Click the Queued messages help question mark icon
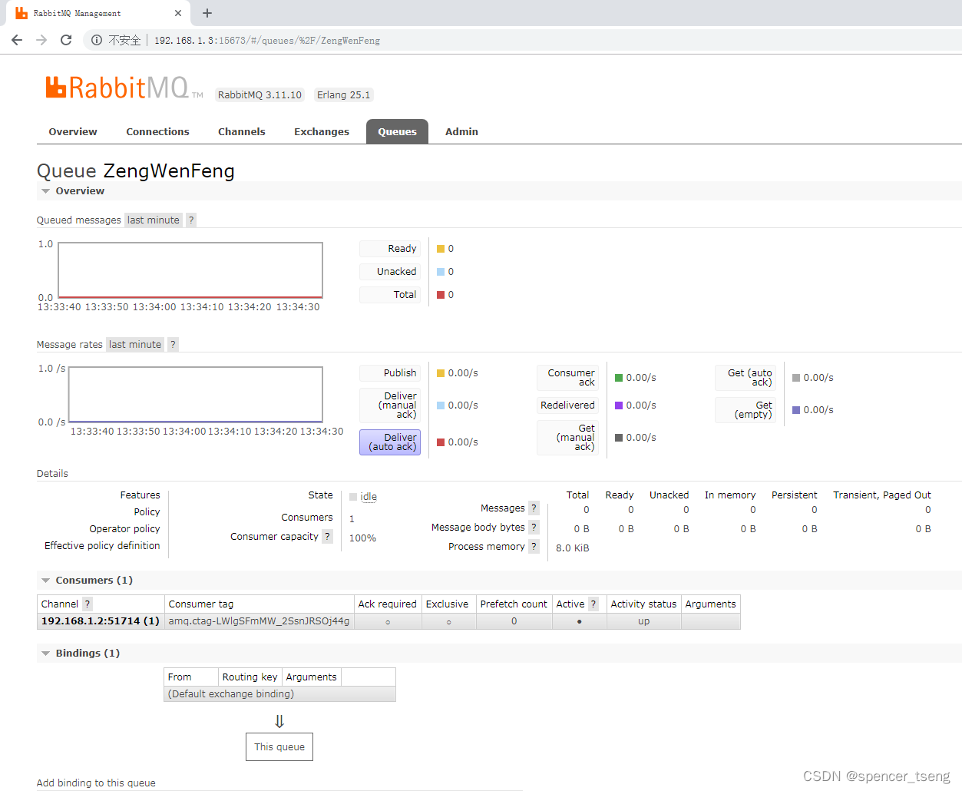 pos(190,220)
